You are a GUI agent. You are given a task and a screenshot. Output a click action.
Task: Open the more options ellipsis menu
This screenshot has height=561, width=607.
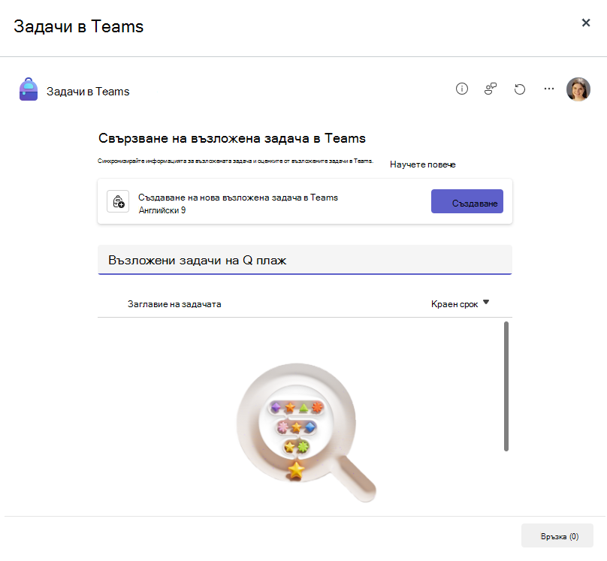(x=548, y=89)
